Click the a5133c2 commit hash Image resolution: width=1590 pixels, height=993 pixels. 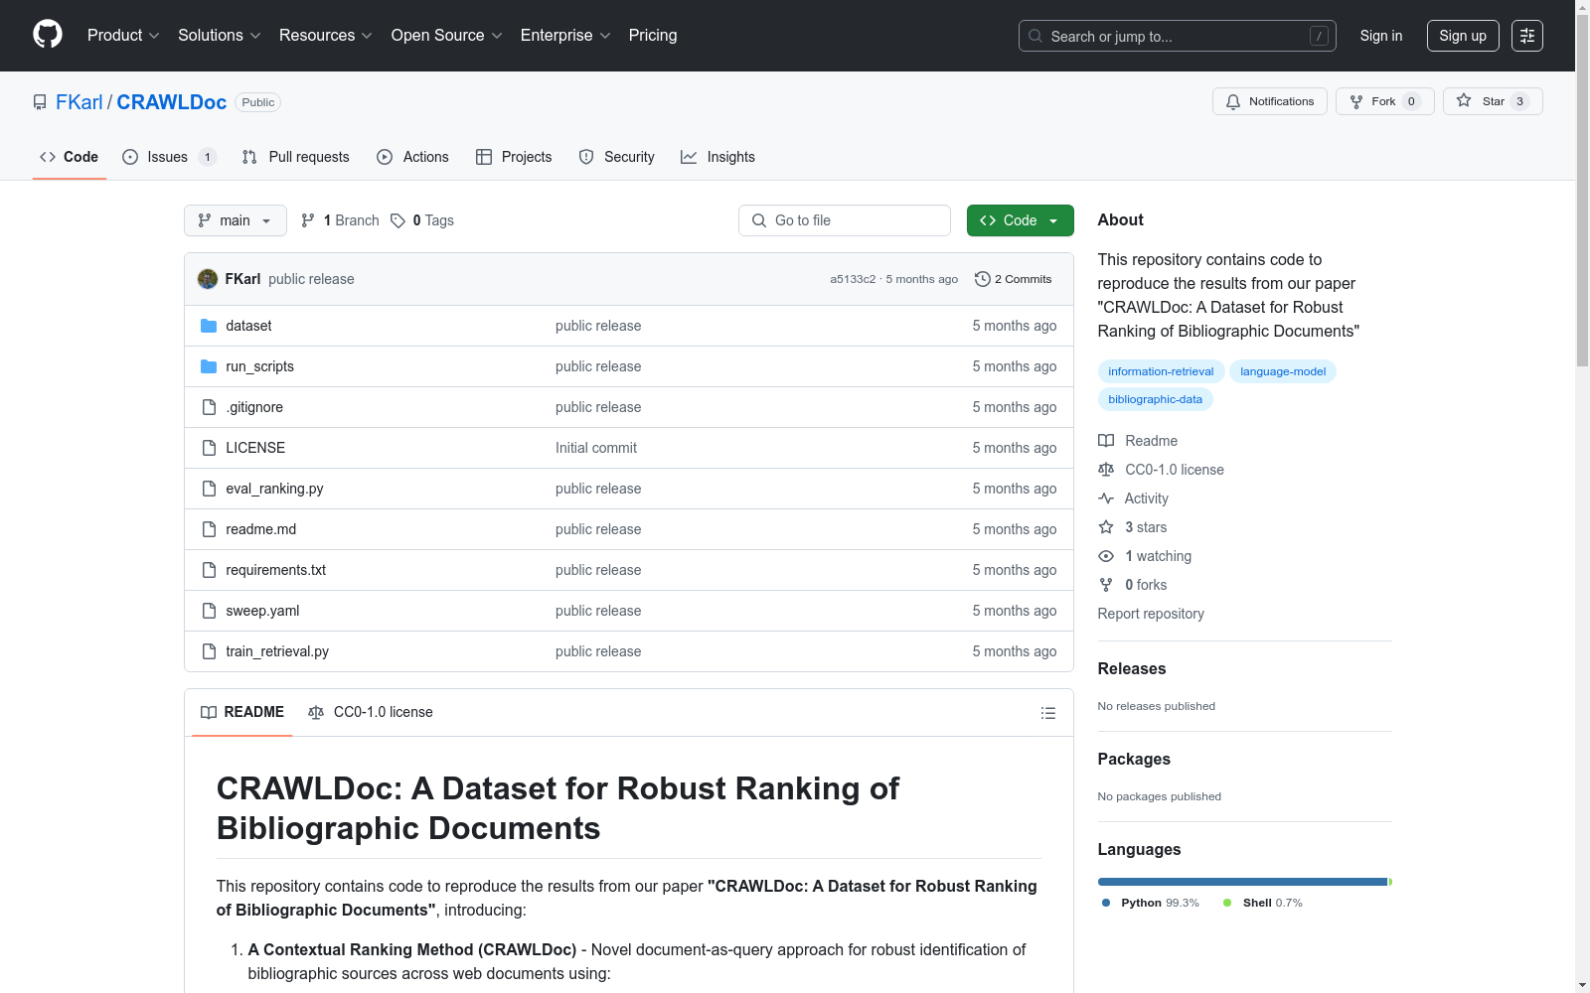pyautogui.click(x=853, y=279)
